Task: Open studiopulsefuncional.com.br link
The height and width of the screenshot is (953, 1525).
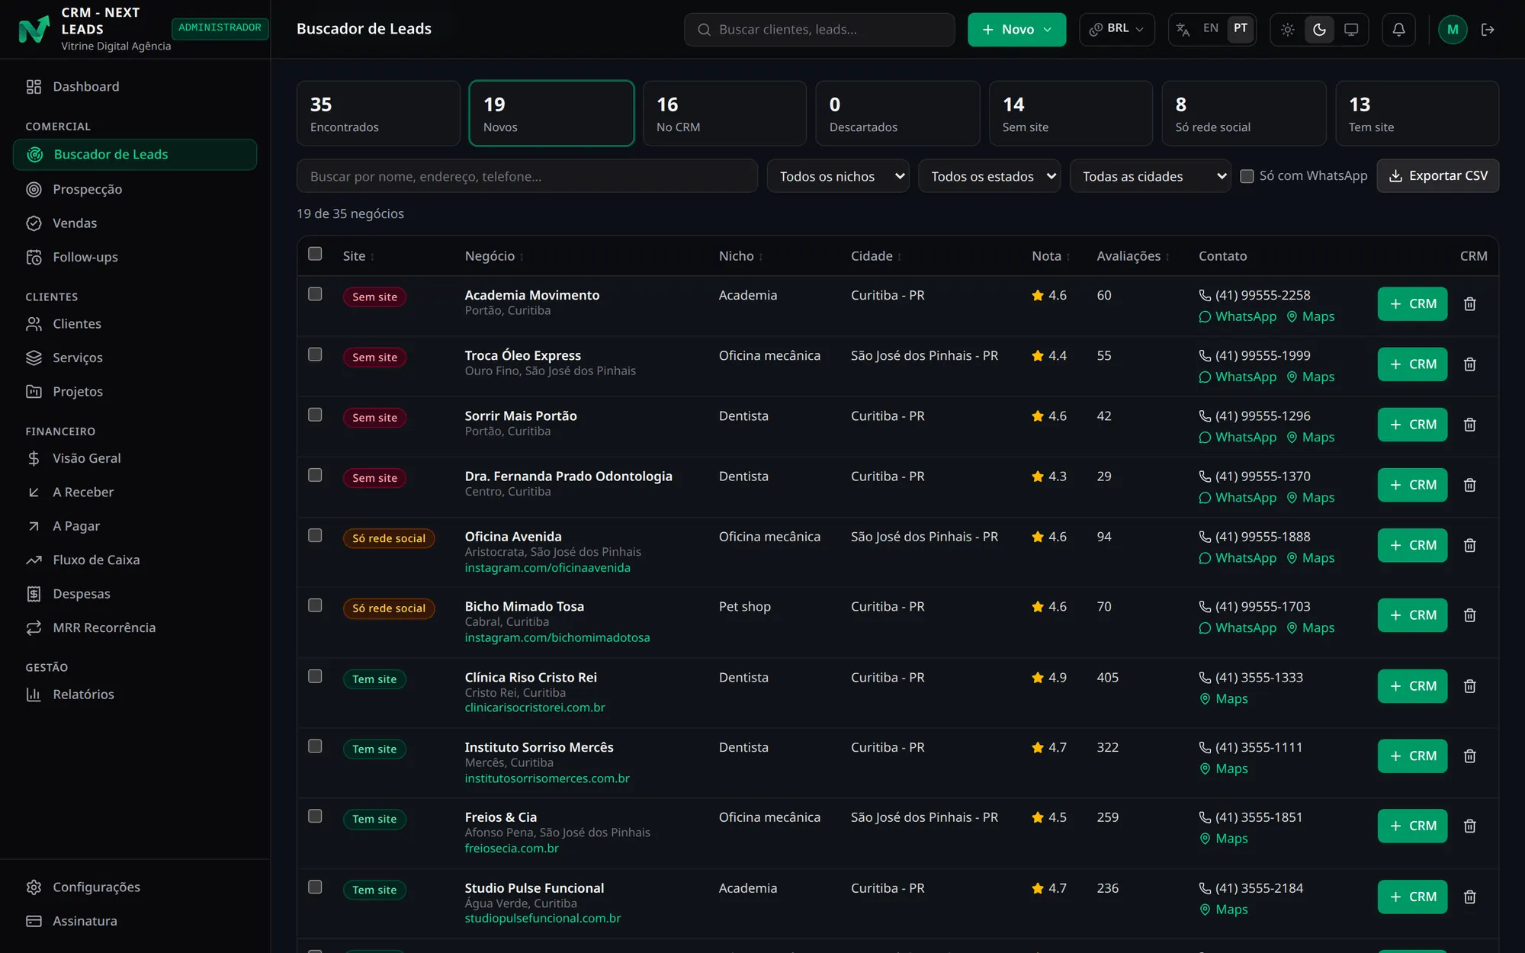Action: coord(543,919)
